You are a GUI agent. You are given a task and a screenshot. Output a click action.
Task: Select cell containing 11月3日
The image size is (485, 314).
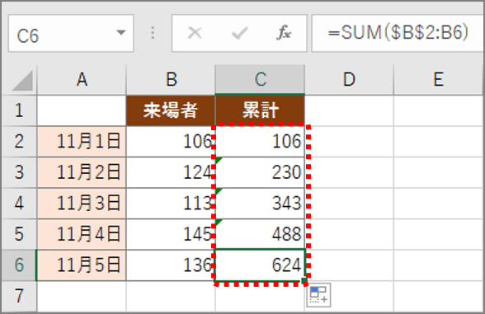pos(82,204)
